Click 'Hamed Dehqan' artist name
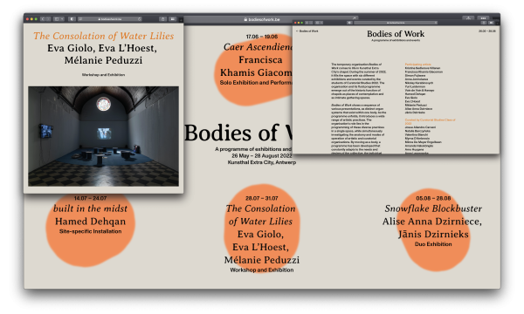The width and height of the screenshot is (524, 314). tap(90, 222)
